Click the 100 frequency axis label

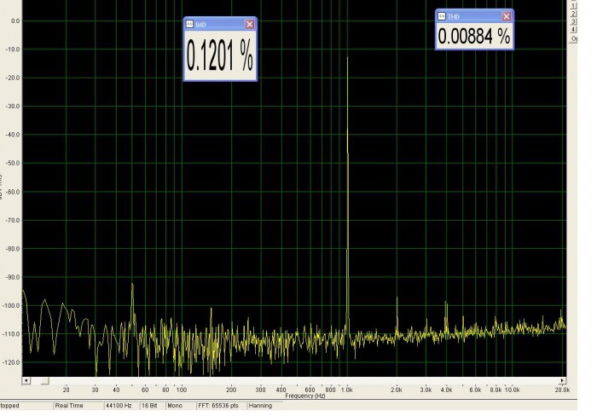coord(182,390)
